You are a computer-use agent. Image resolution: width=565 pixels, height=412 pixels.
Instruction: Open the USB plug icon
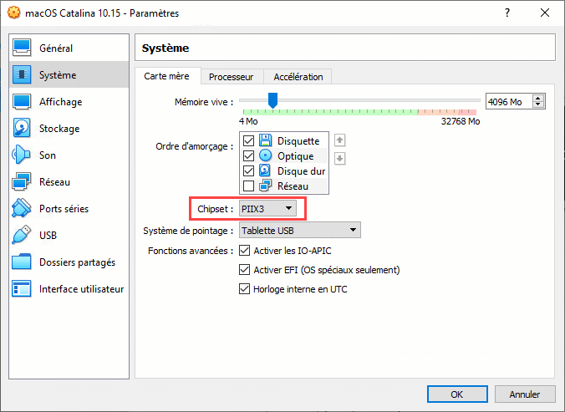[22, 235]
